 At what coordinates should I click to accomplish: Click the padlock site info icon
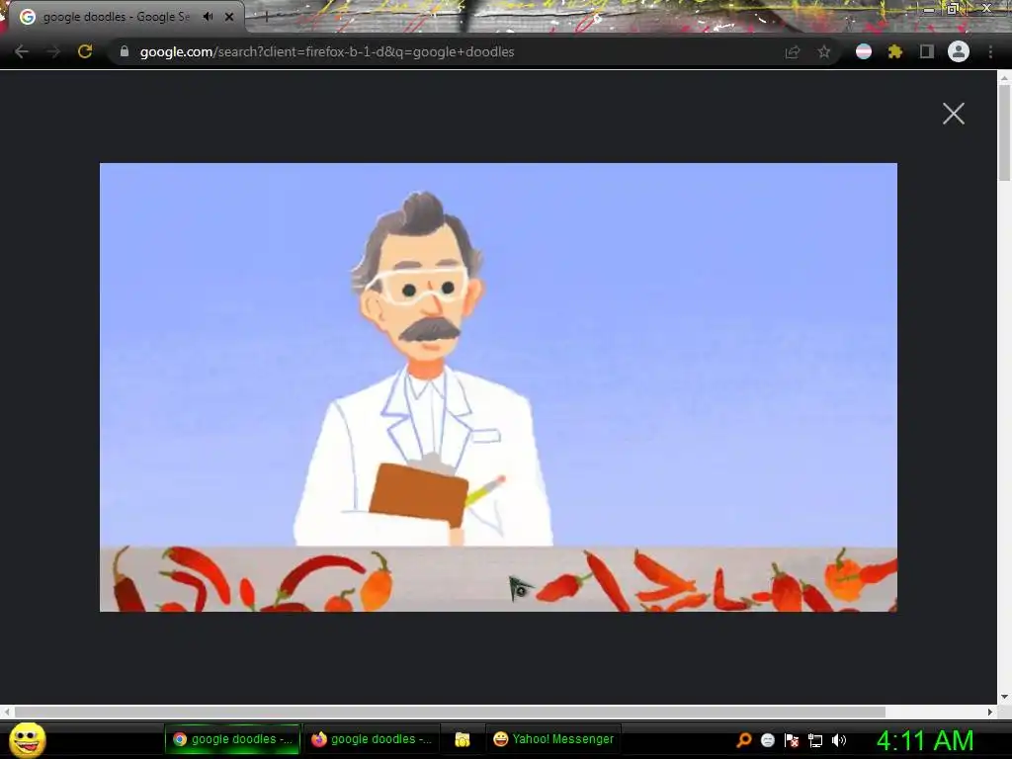click(x=125, y=51)
